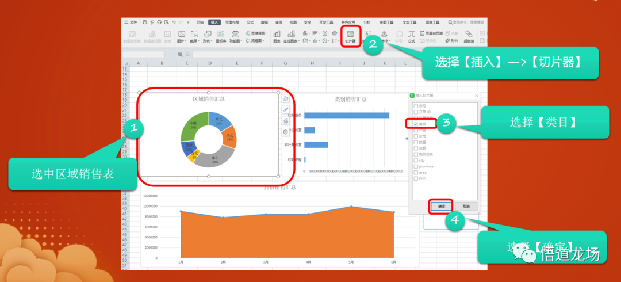Expand the name box dropdown arrow
The height and width of the screenshot is (282, 621).
point(163,55)
